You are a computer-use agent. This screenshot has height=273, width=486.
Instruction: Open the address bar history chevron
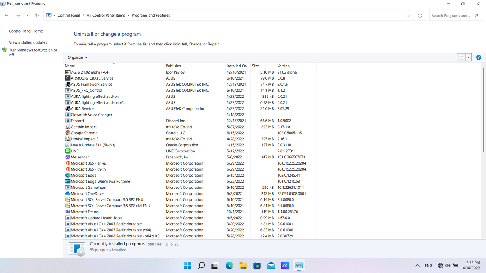tap(408, 15)
